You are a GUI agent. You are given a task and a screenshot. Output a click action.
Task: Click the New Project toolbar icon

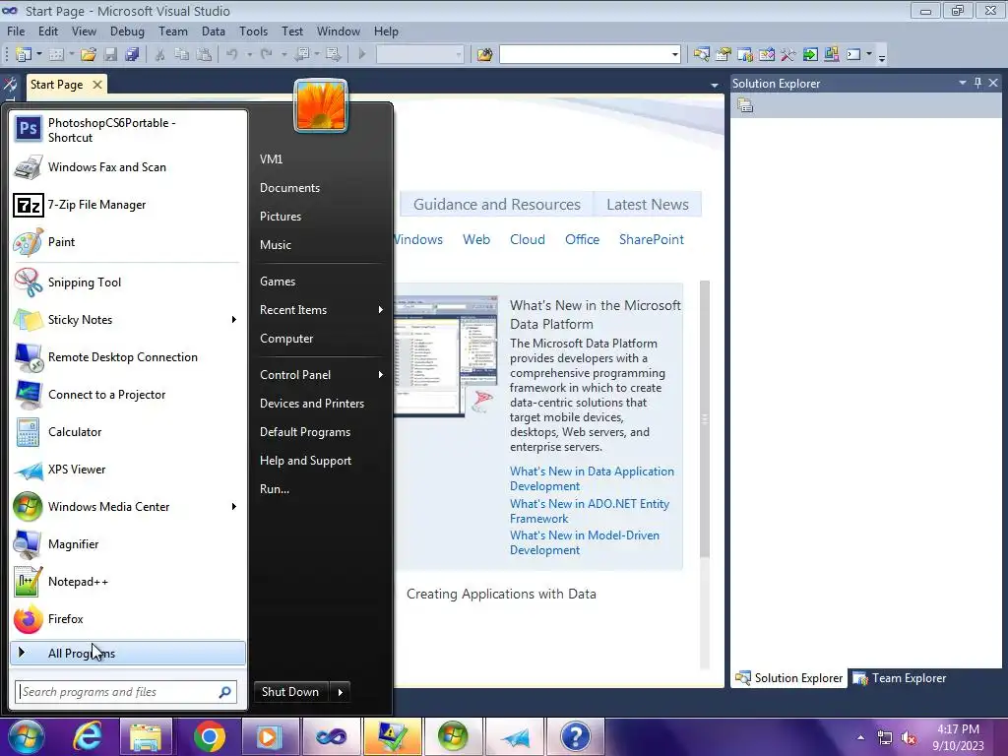pyautogui.click(x=24, y=55)
